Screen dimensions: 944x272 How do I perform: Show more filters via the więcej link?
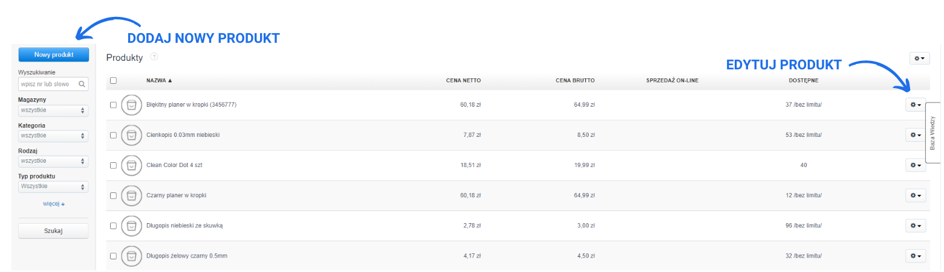tap(53, 204)
